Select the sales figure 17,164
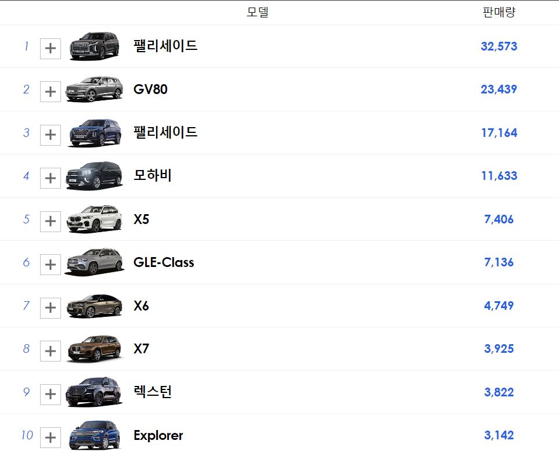The width and height of the screenshot is (559, 455). pyautogui.click(x=499, y=132)
